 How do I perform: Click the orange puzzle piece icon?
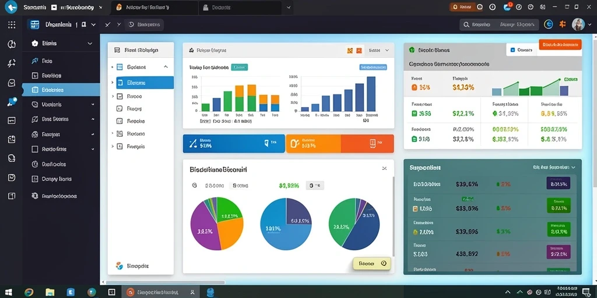coord(563,24)
